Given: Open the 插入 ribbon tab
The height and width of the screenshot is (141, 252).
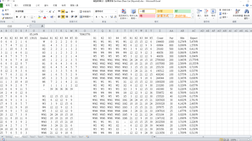Looking at the screenshot, I should click(x=16, y=6).
